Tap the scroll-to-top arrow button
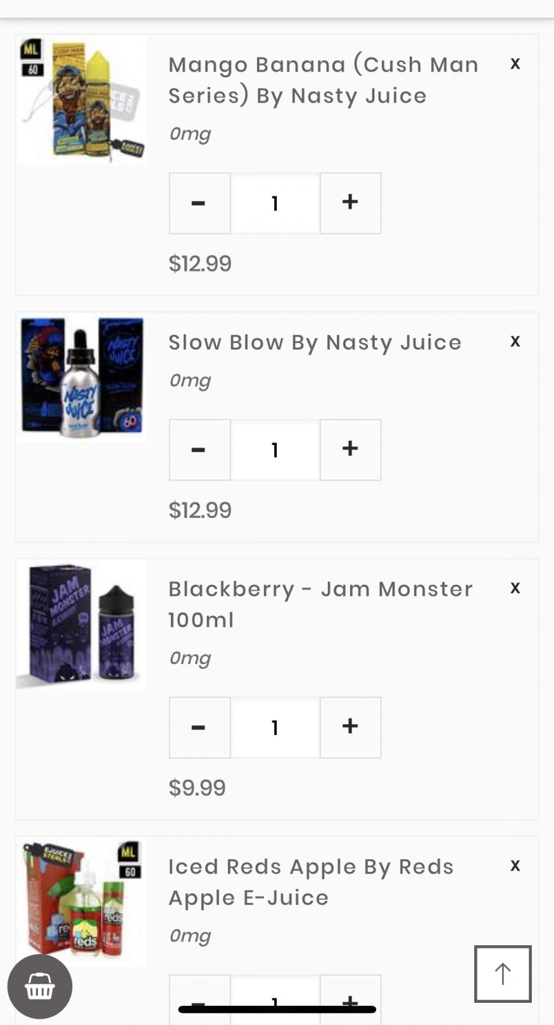Screen dimensions: 554x1025 click(x=503, y=974)
